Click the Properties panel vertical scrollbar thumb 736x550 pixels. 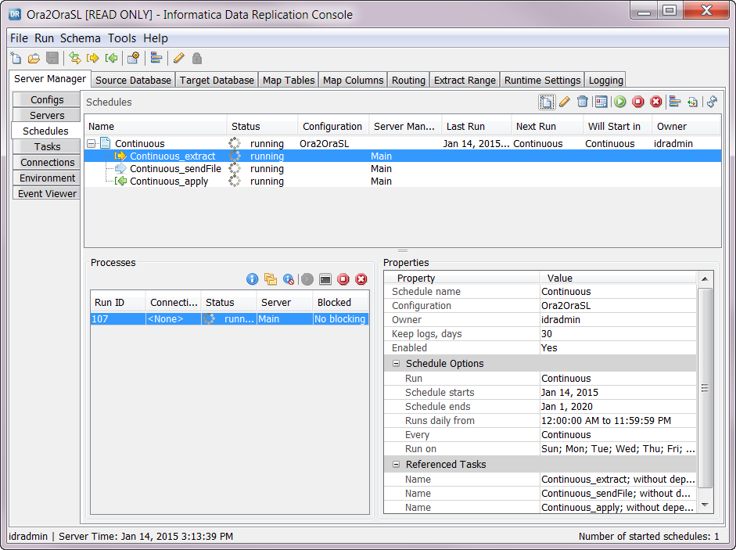705,387
